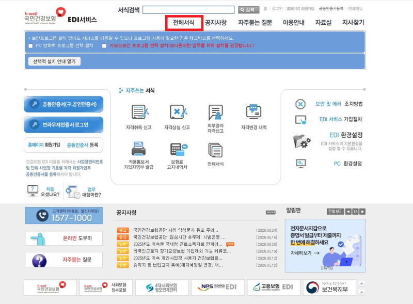Open the 전체서식 menu

[184, 23]
